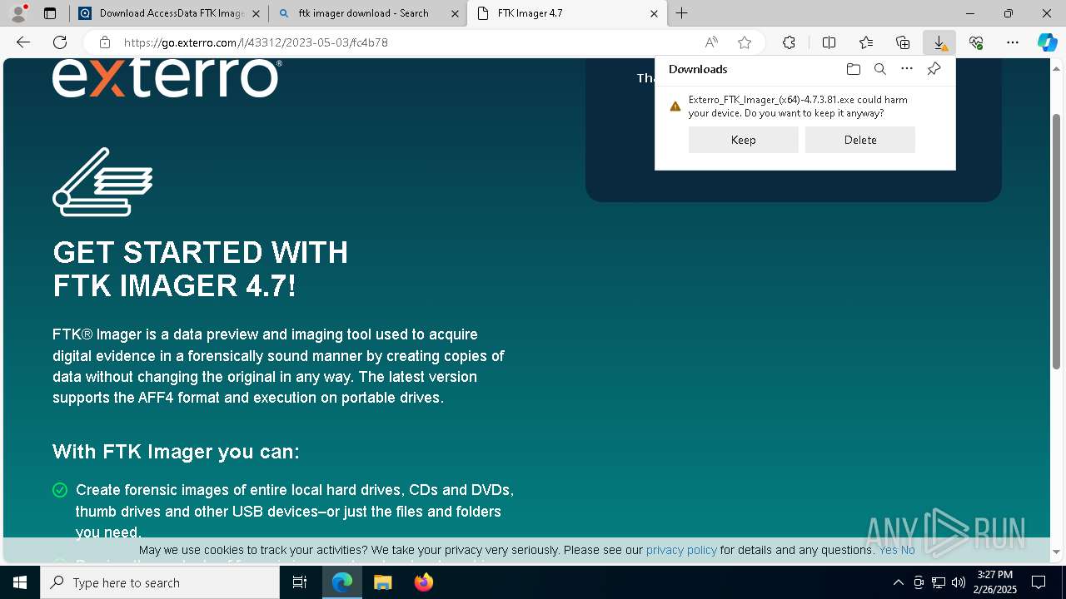The width and height of the screenshot is (1066, 599).
Task: Add this page to favorites star
Action: pyautogui.click(x=745, y=42)
